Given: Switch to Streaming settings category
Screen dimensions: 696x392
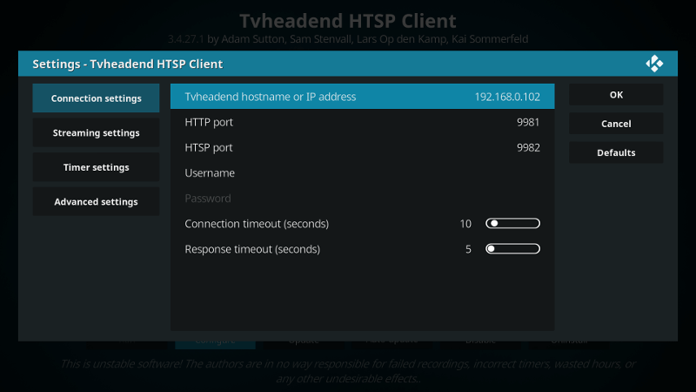Looking at the screenshot, I should 96,133.
